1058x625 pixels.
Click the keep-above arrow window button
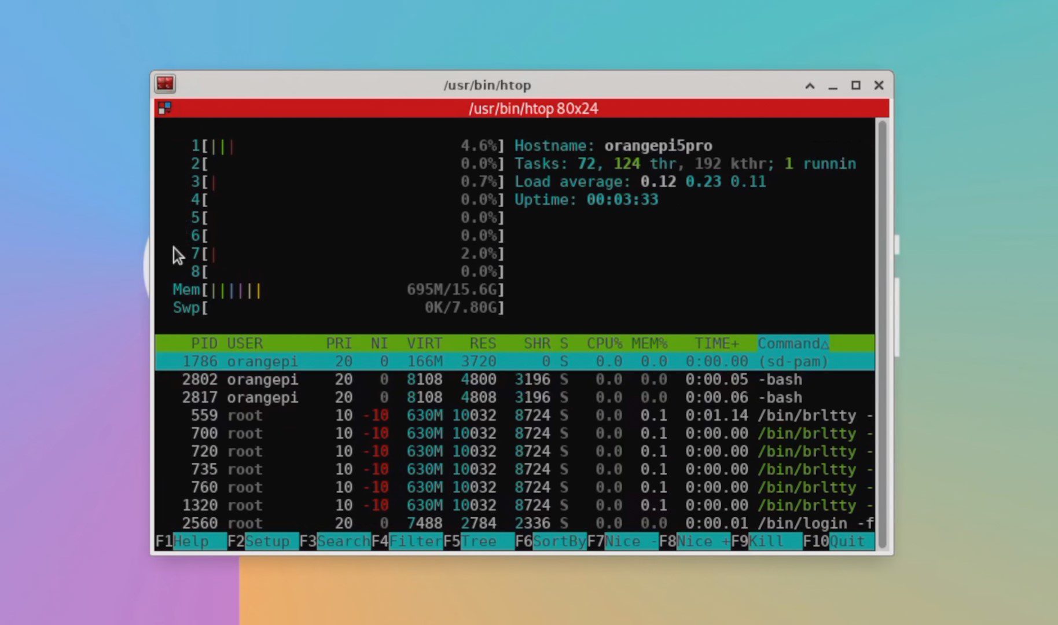[x=810, y=86]
